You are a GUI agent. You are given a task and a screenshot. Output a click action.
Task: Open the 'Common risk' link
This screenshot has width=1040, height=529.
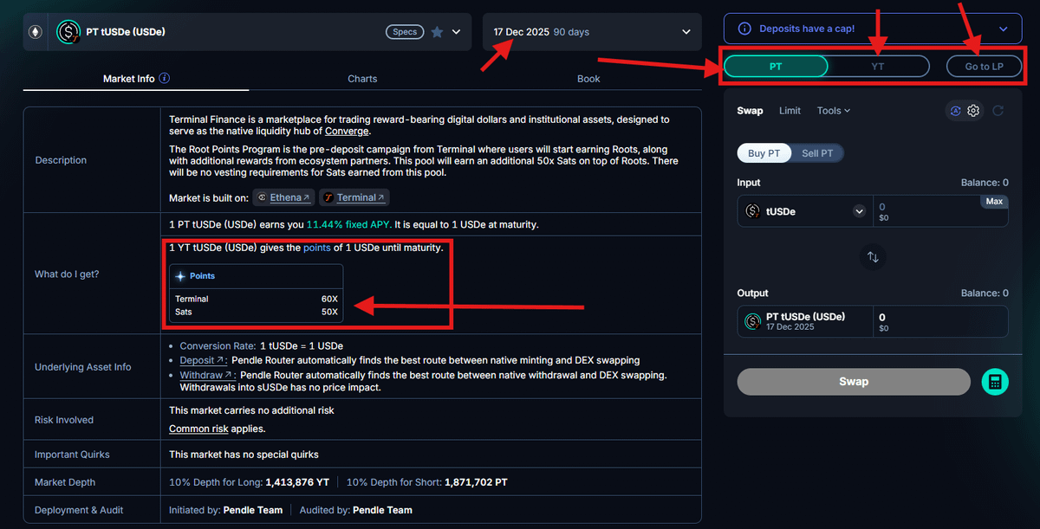(198, 428)
